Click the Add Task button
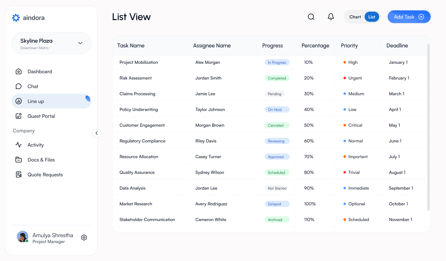This screenshot has height=261, width=446. (409, 17)
